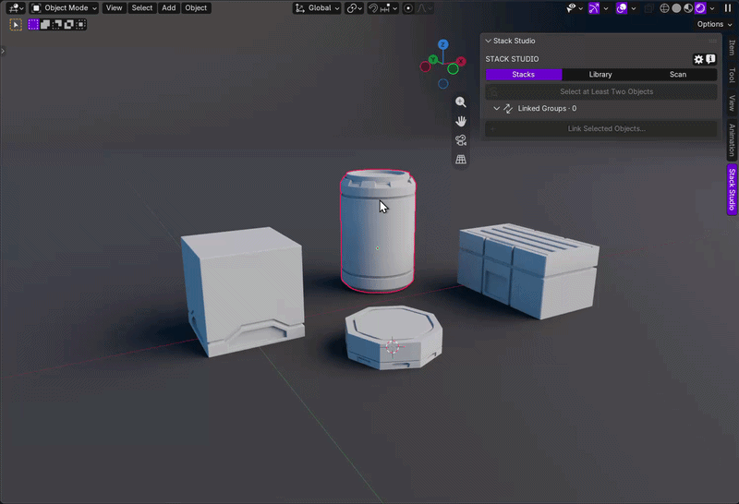
Task: Choose the Intersect selection mode
Action: point(80,25)
